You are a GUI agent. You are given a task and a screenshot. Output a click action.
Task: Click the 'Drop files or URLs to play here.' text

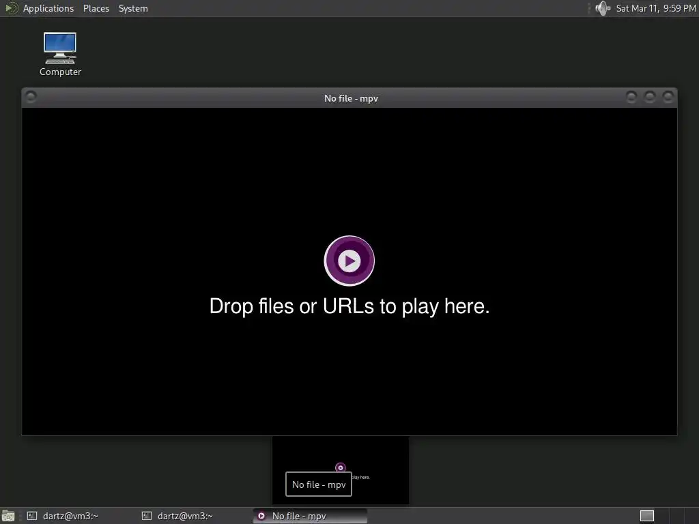tap(349, 306)
